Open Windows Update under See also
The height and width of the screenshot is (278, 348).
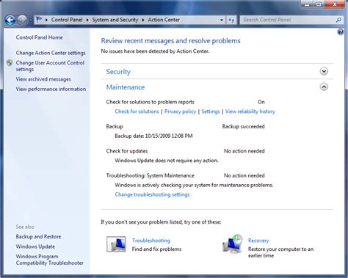tap(35, 246)
